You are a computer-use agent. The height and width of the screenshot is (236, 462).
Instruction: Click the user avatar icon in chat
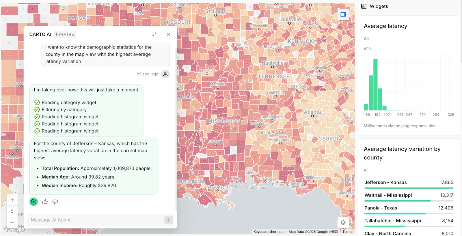165,74
